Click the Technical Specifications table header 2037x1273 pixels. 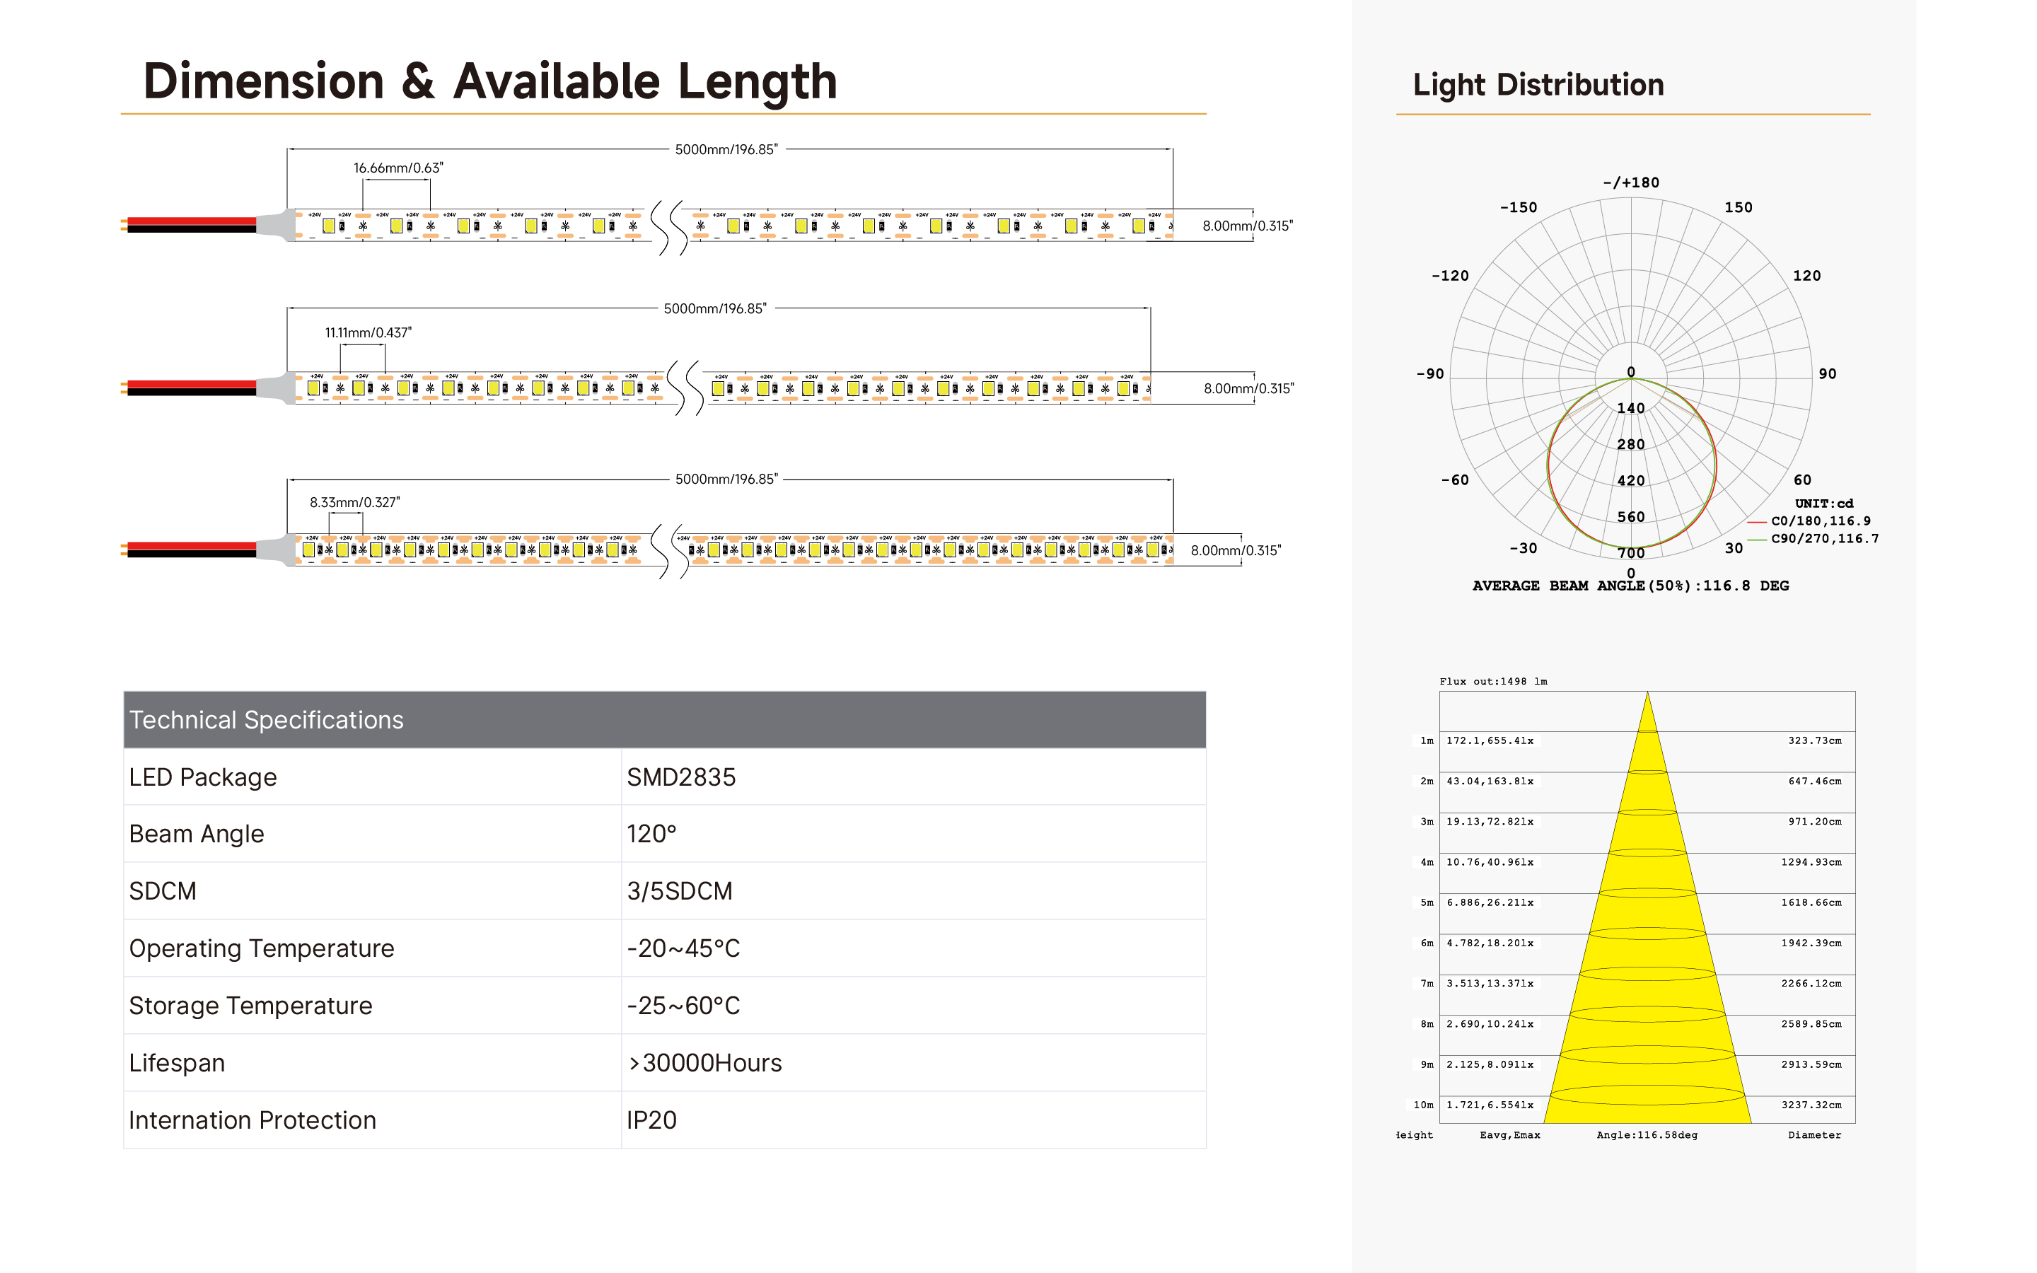click(x=266, y=720)
